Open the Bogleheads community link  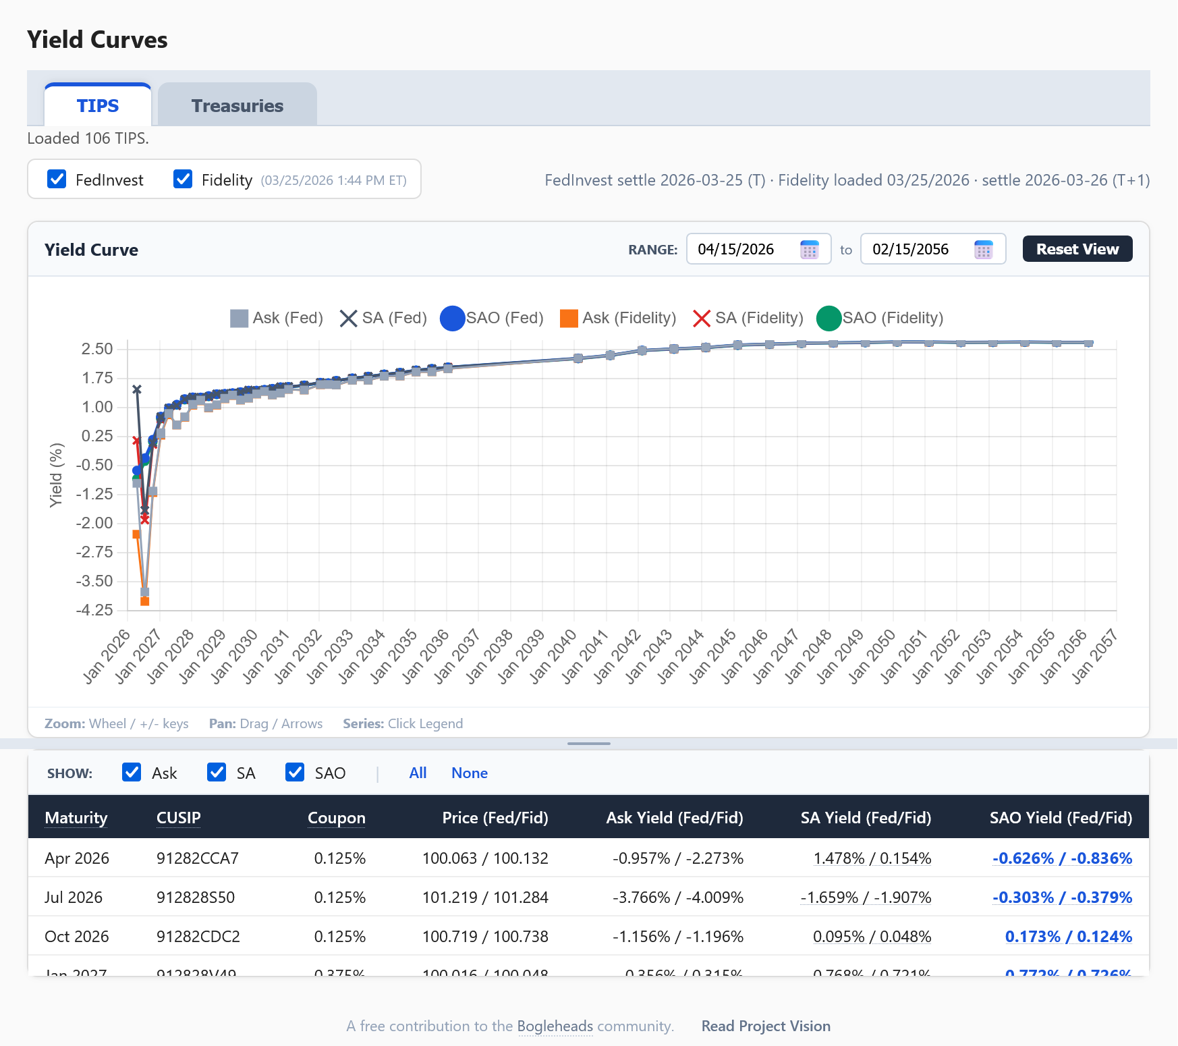tap(555, 1026)
